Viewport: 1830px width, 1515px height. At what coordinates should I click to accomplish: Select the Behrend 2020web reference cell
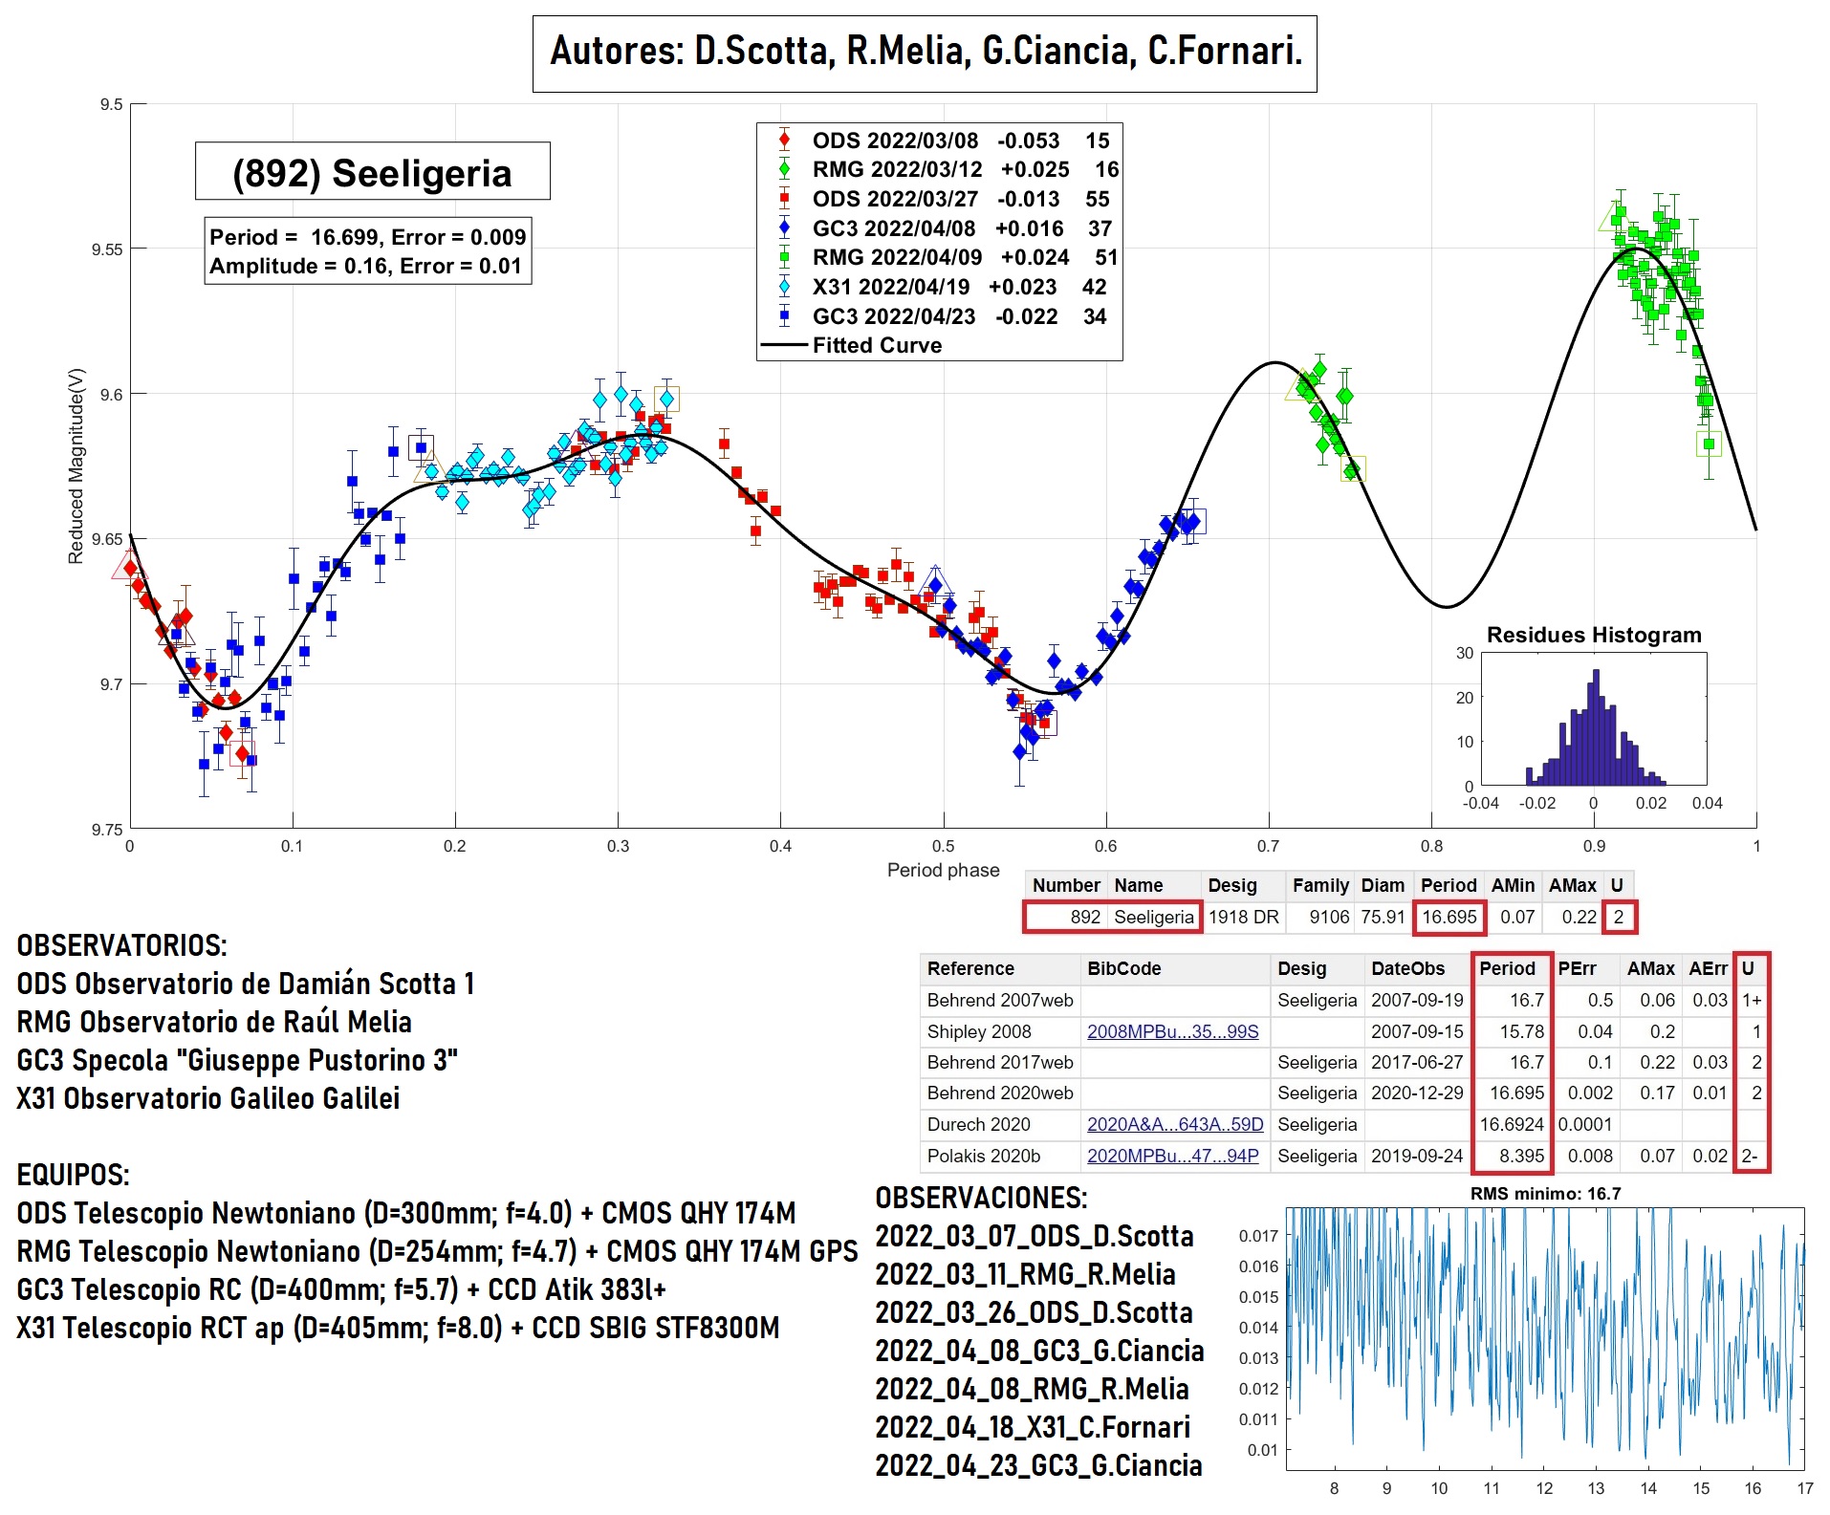click(1000, 1093)
